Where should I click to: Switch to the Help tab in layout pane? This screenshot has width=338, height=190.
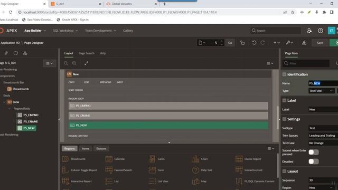[x=102, y=53]
